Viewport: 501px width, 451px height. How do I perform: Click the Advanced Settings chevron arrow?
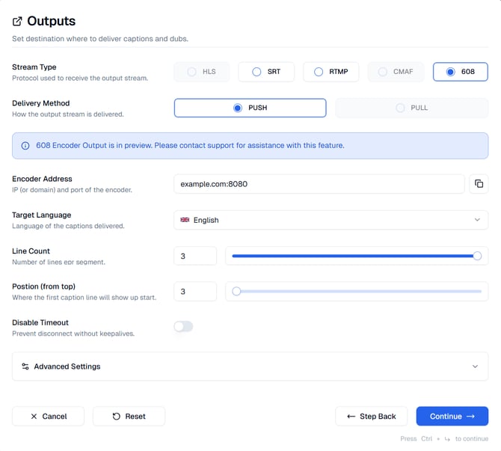click(x=475, y=366)
